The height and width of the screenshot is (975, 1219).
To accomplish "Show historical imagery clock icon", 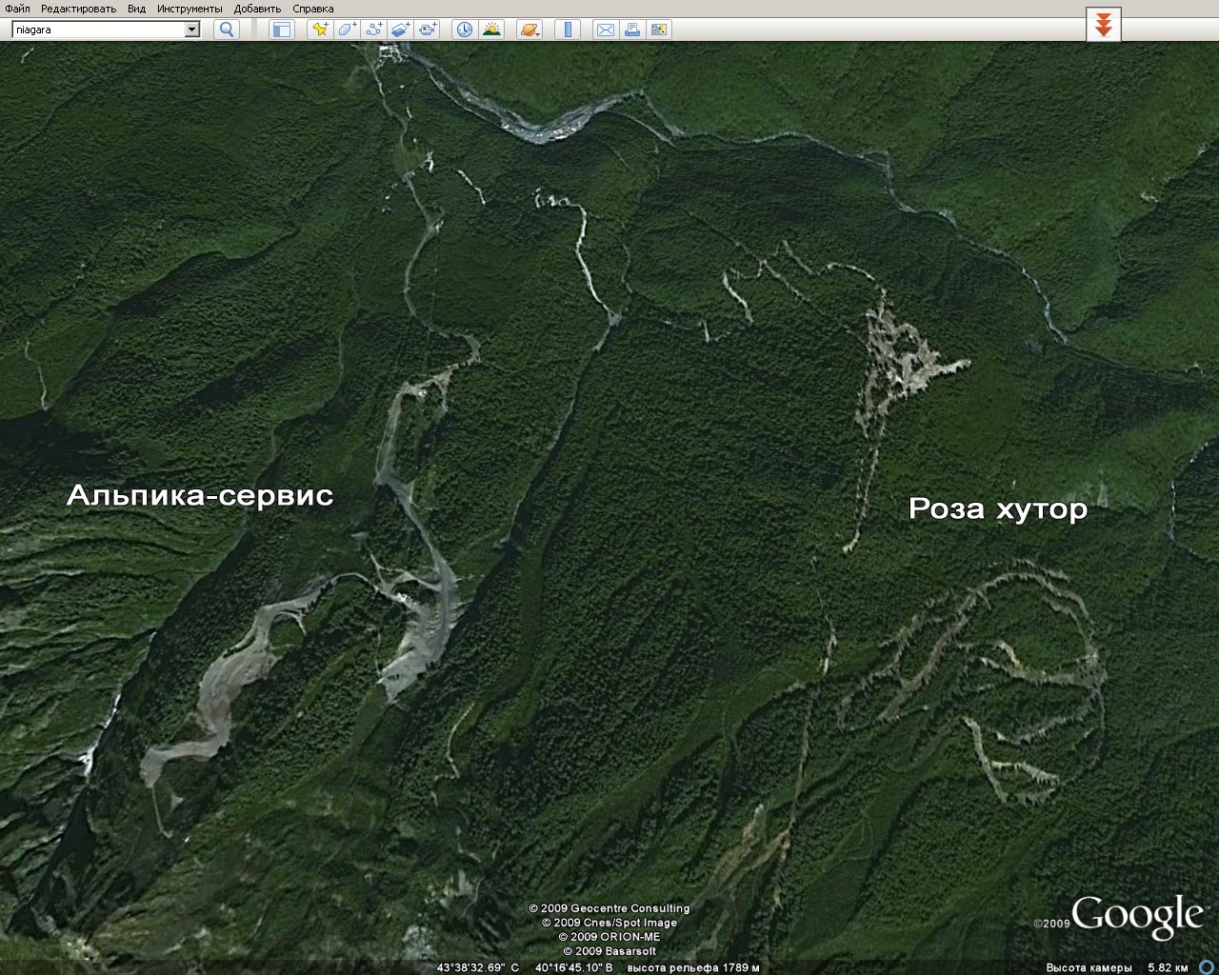I will point(464,30).
